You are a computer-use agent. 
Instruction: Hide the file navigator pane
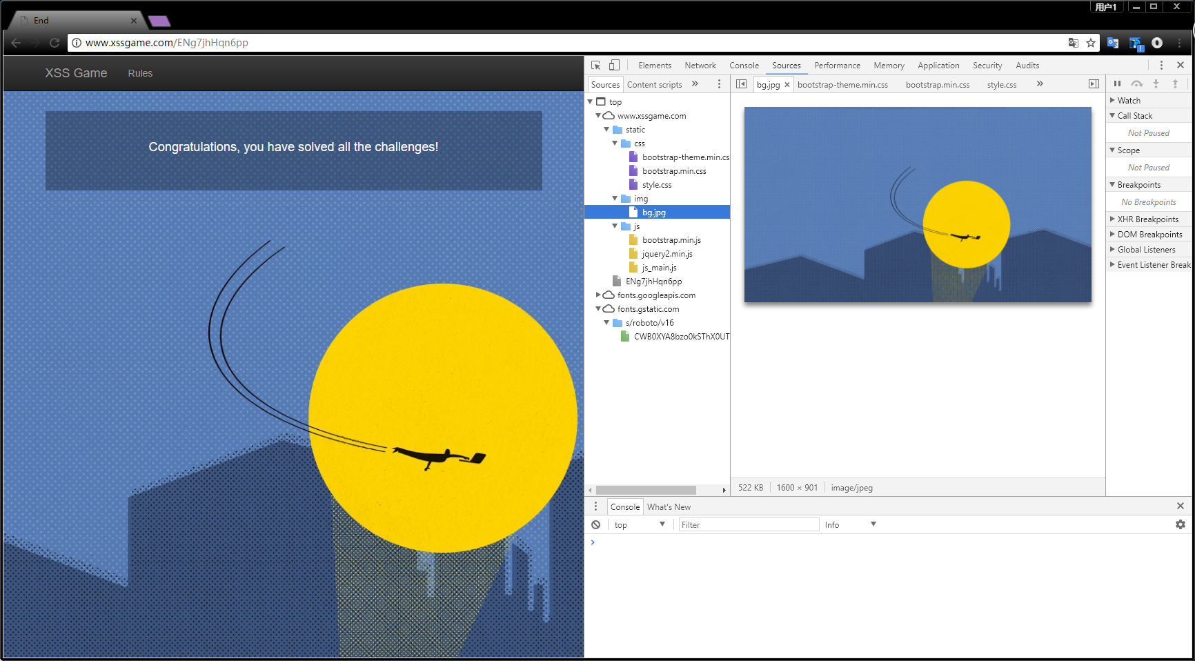point(741,84)
